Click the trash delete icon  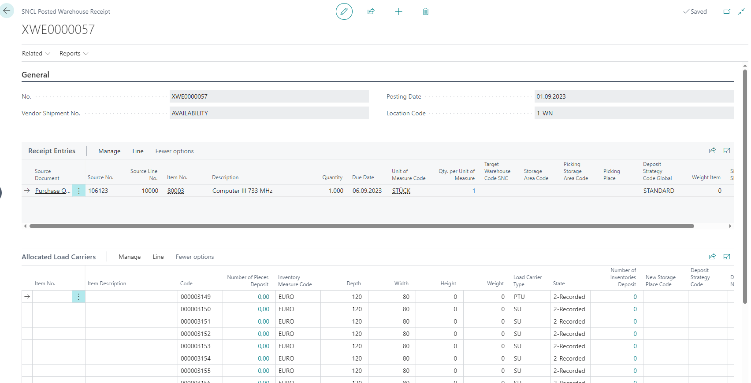(x=426, y=11)
